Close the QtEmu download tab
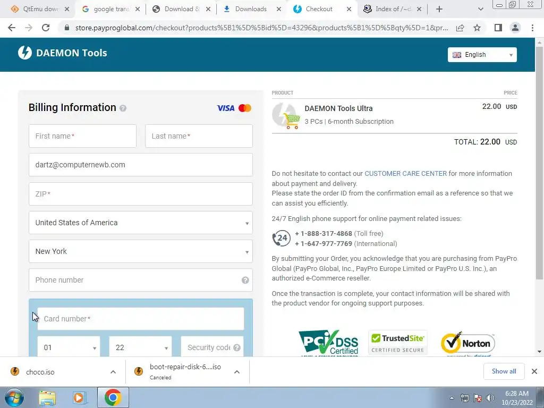544x408 pixels. (67, 9)
